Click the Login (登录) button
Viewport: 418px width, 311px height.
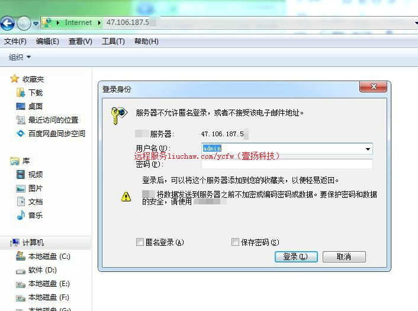(x=296, y=257)
